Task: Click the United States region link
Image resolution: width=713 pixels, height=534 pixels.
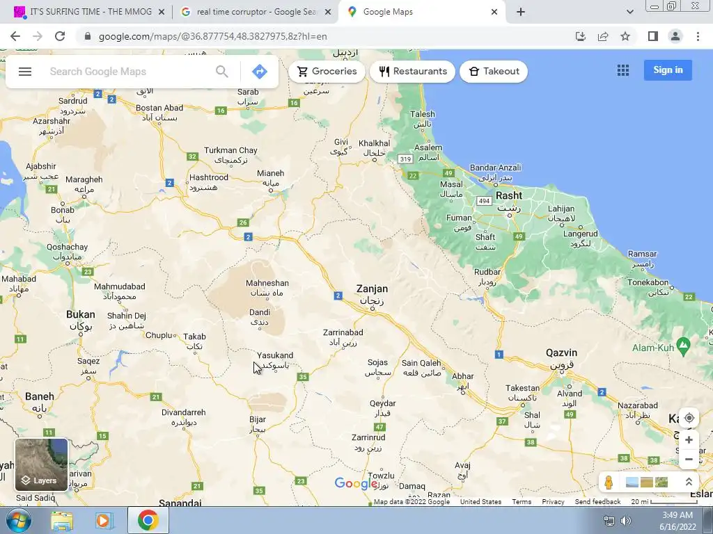Action: click(x=480, y=502)
